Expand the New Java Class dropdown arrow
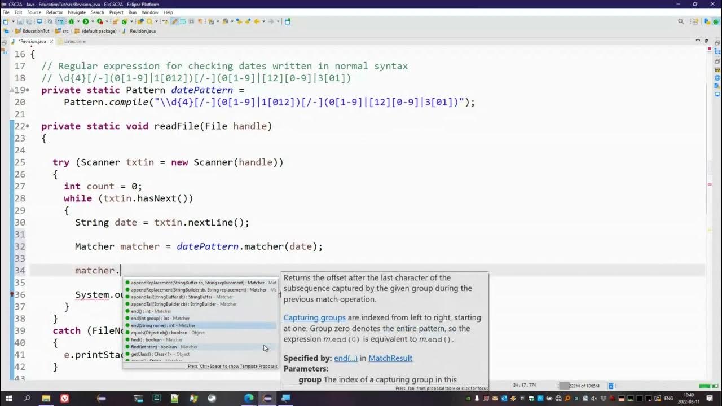This screenshot has width=722, height=406. click(x=131, y=21)
